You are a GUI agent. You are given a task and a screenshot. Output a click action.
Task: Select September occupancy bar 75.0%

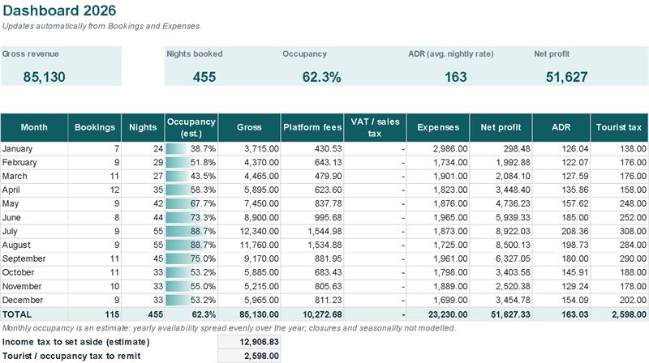(191, 258)
